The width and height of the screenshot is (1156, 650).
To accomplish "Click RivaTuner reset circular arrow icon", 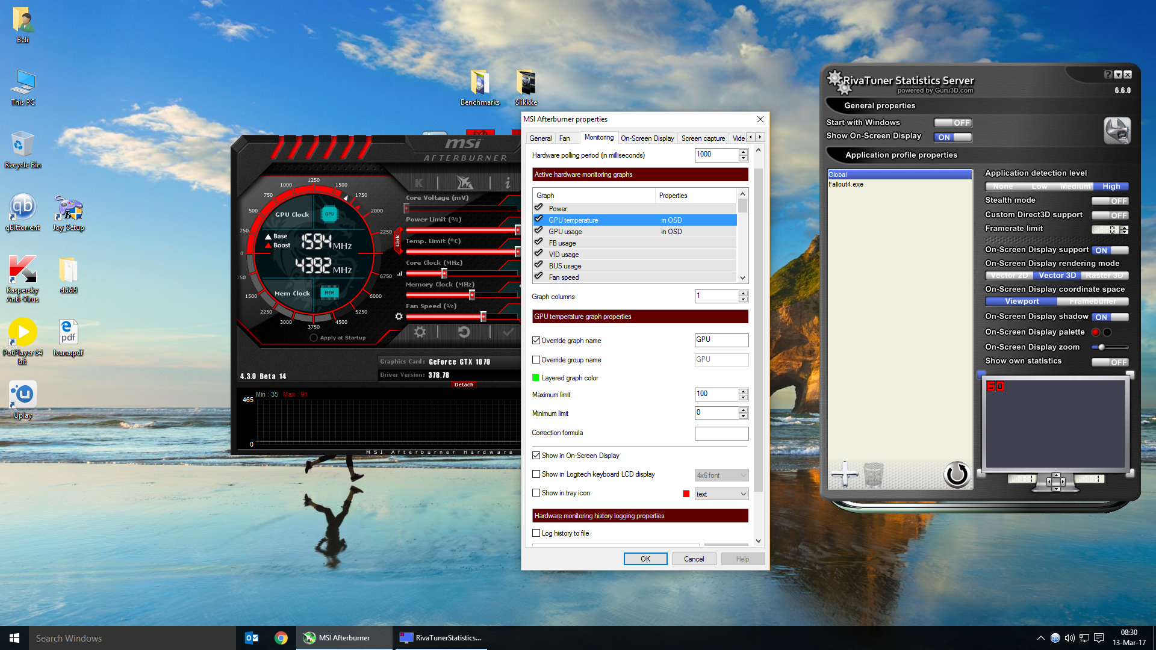I will (956, 474).
